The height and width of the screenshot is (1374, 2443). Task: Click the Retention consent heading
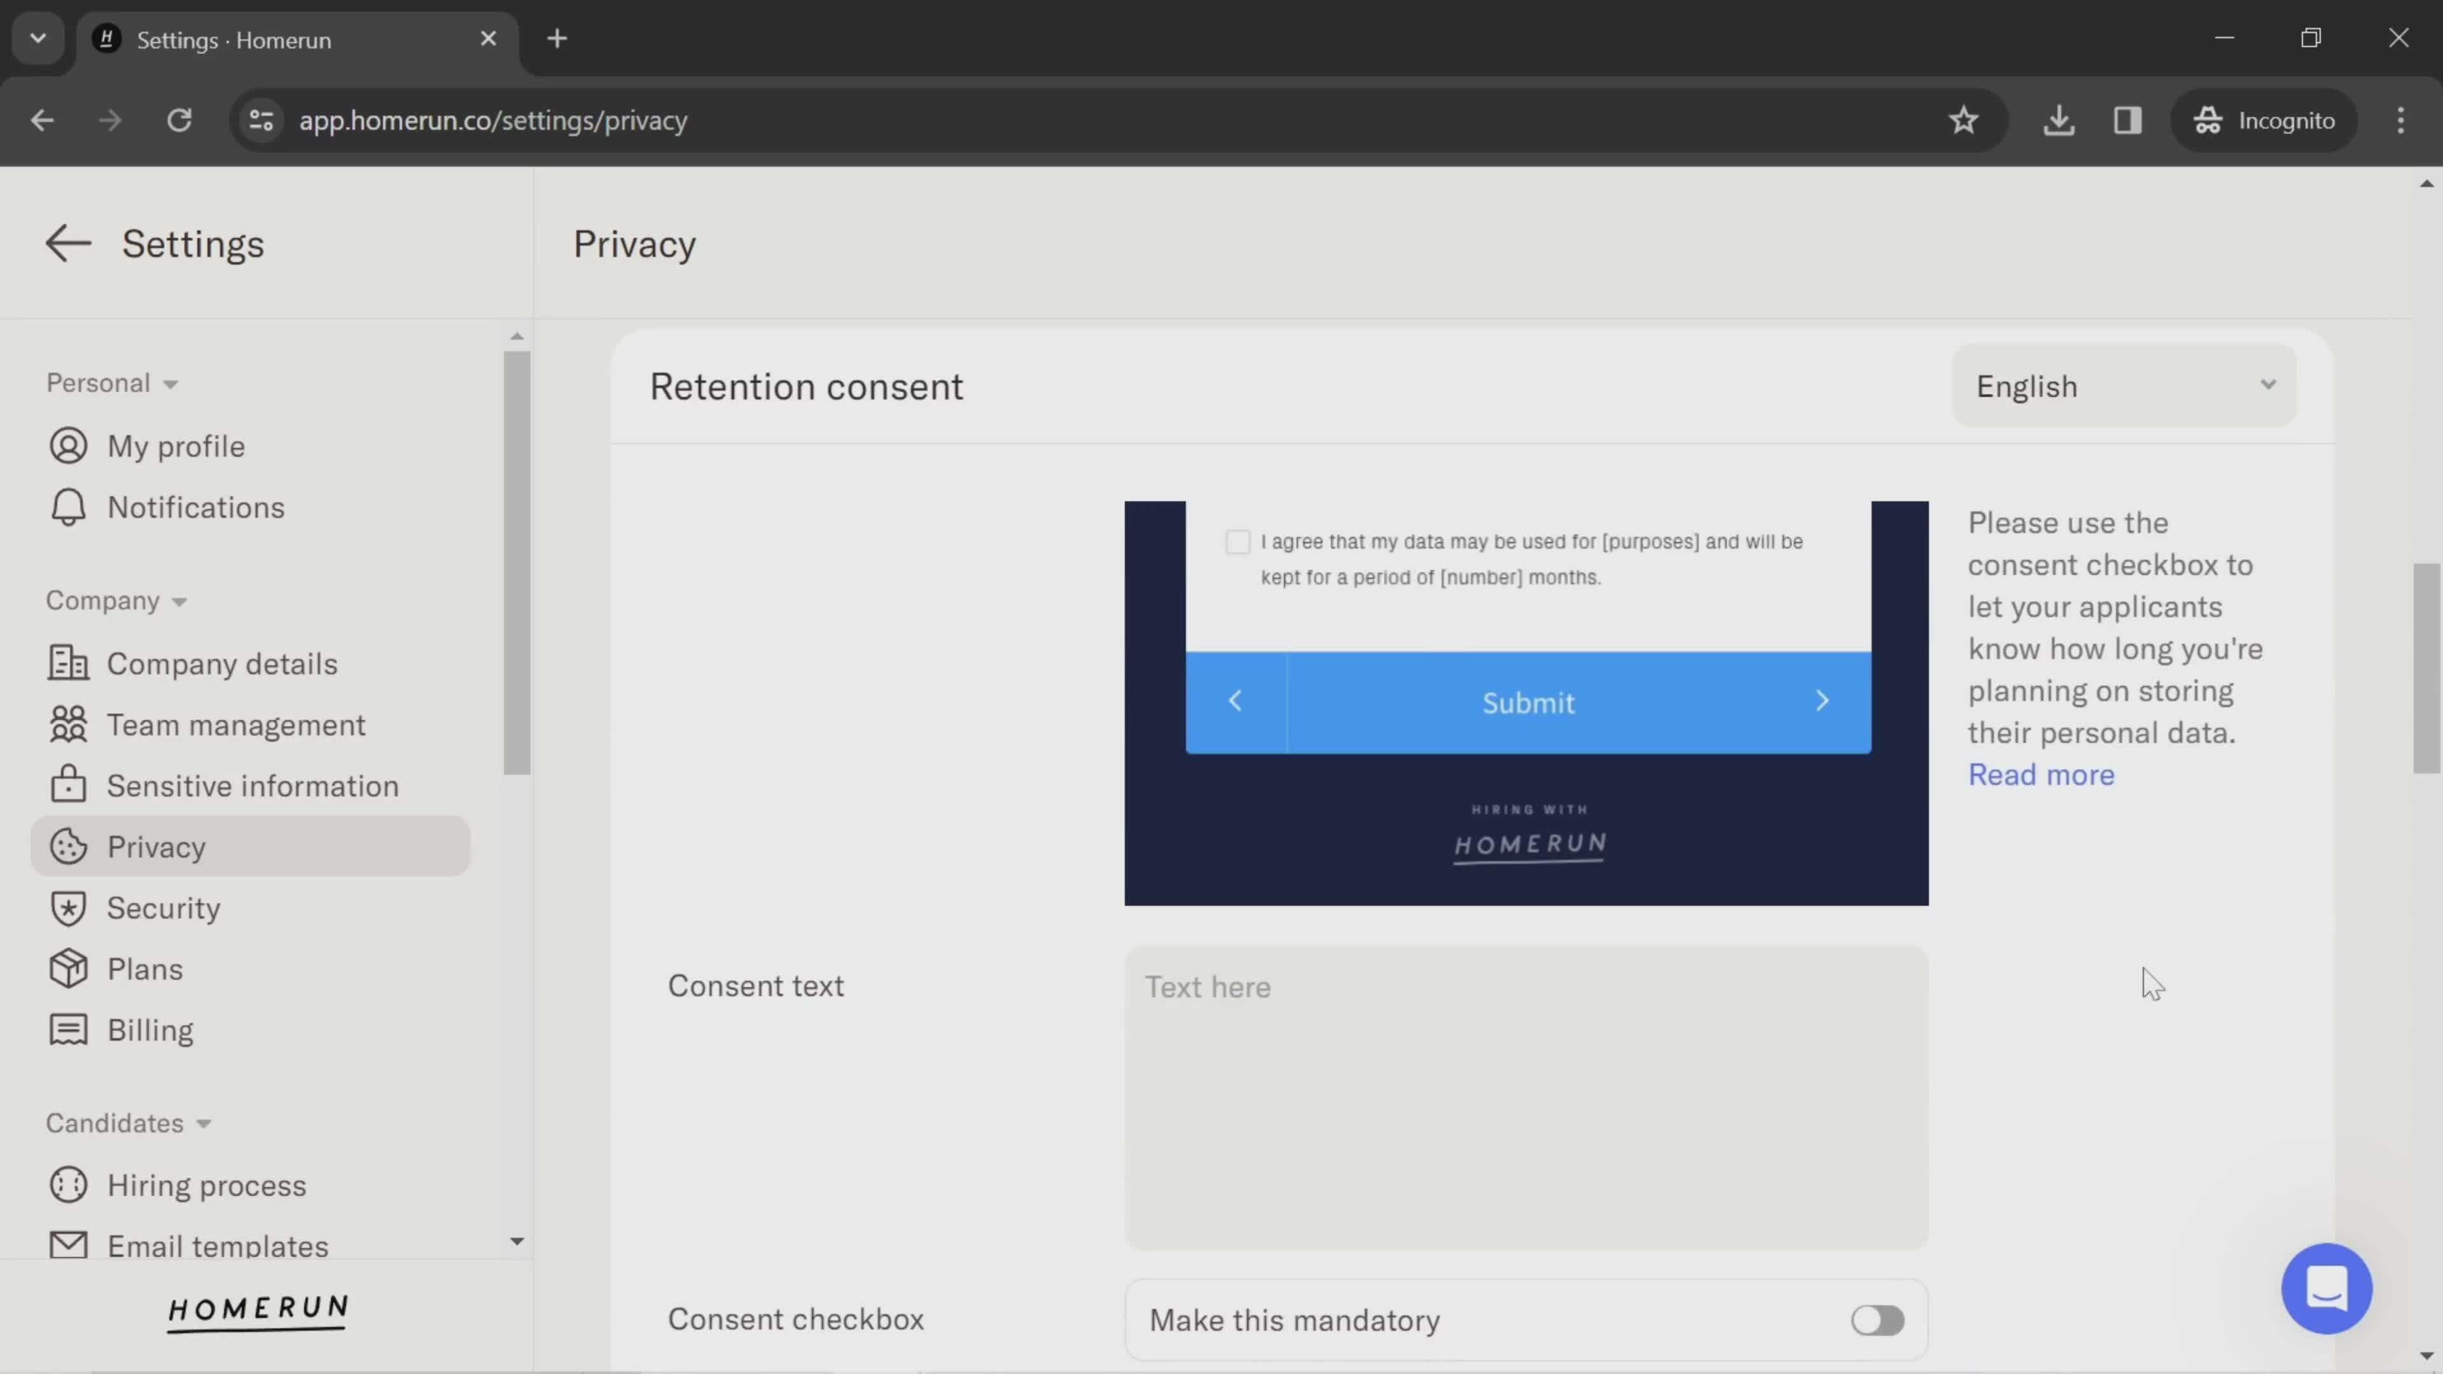point(806,386)
